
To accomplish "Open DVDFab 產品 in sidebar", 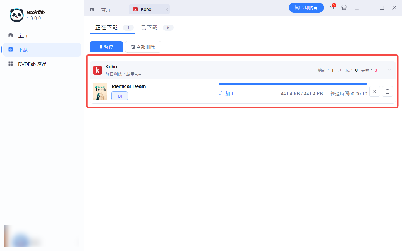I will coord(42,64).
